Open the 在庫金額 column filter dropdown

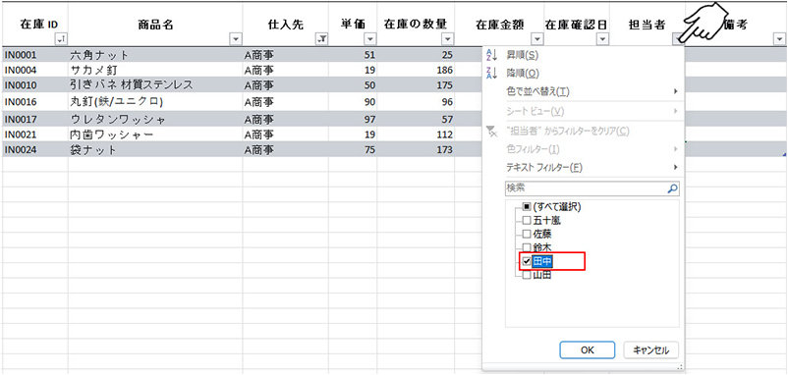pos(537,39)
